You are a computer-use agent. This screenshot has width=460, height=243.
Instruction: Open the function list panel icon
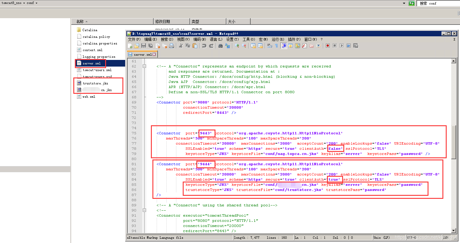305,46
